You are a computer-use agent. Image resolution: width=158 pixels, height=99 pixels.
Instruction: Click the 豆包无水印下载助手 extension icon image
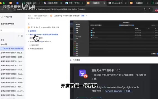pos(83,74)
